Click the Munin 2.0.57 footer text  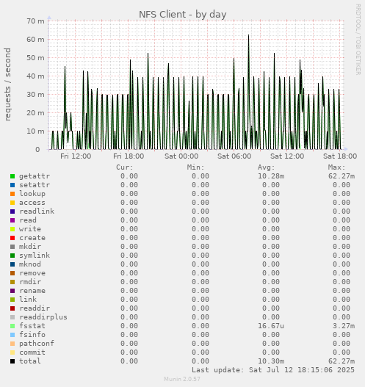tap(182, 379)
